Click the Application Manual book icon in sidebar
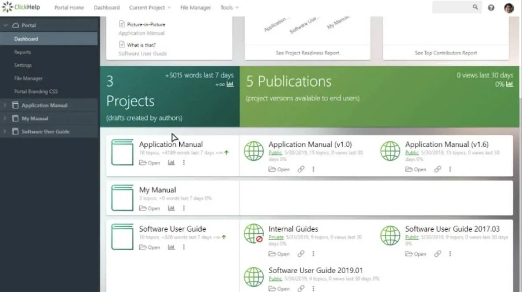Screen dimensions: 522x292 click(15, 105)
